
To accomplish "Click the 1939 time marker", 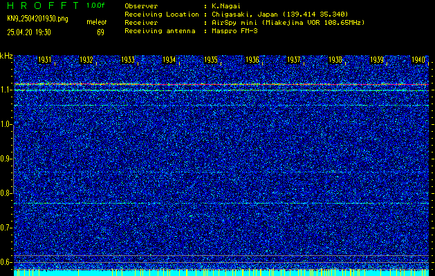I will coord(377,60).
